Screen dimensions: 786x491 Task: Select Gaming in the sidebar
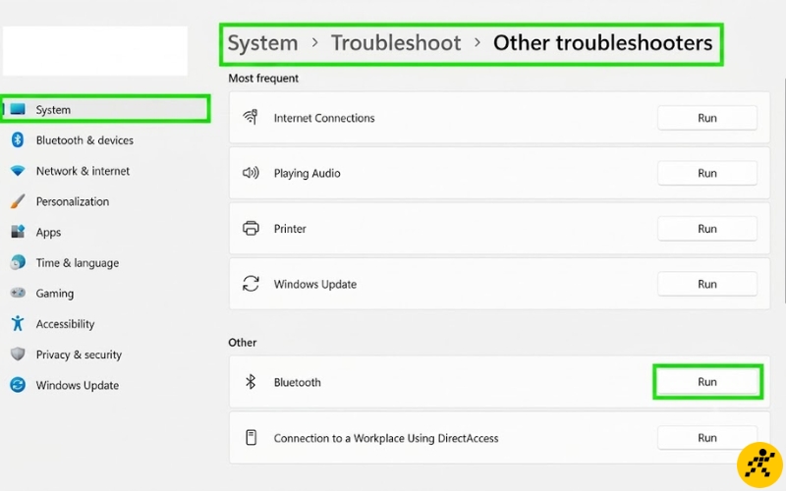(x=54, y=294)
